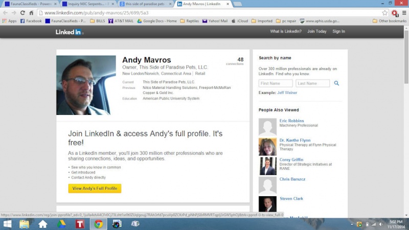Open the AT&T MAIL bookmark
The image size is (409, 230).
(x=121, y=21)
